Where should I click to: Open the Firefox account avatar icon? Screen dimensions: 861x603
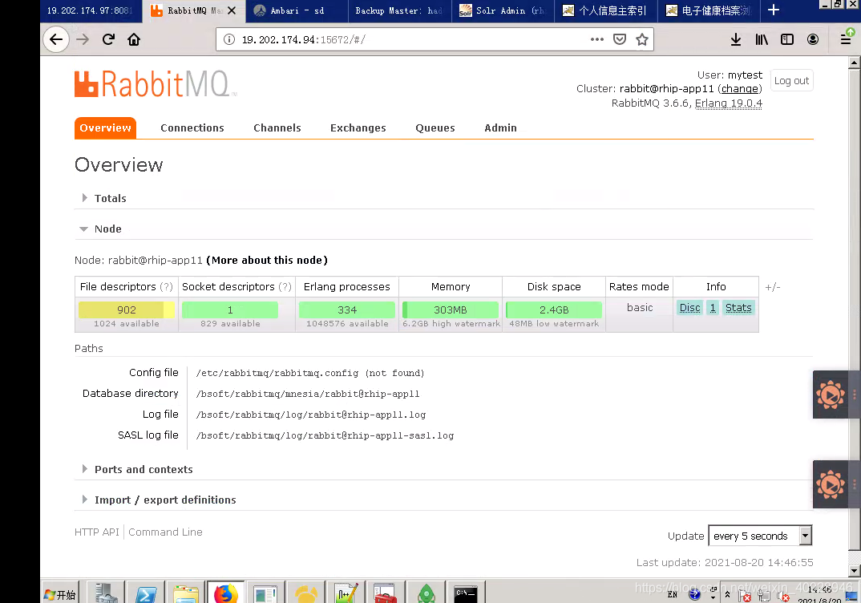tap(813, 39)
